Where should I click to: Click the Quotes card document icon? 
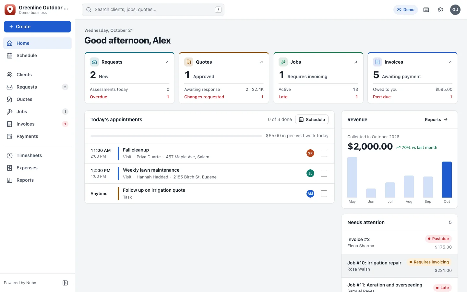(189, 62)
